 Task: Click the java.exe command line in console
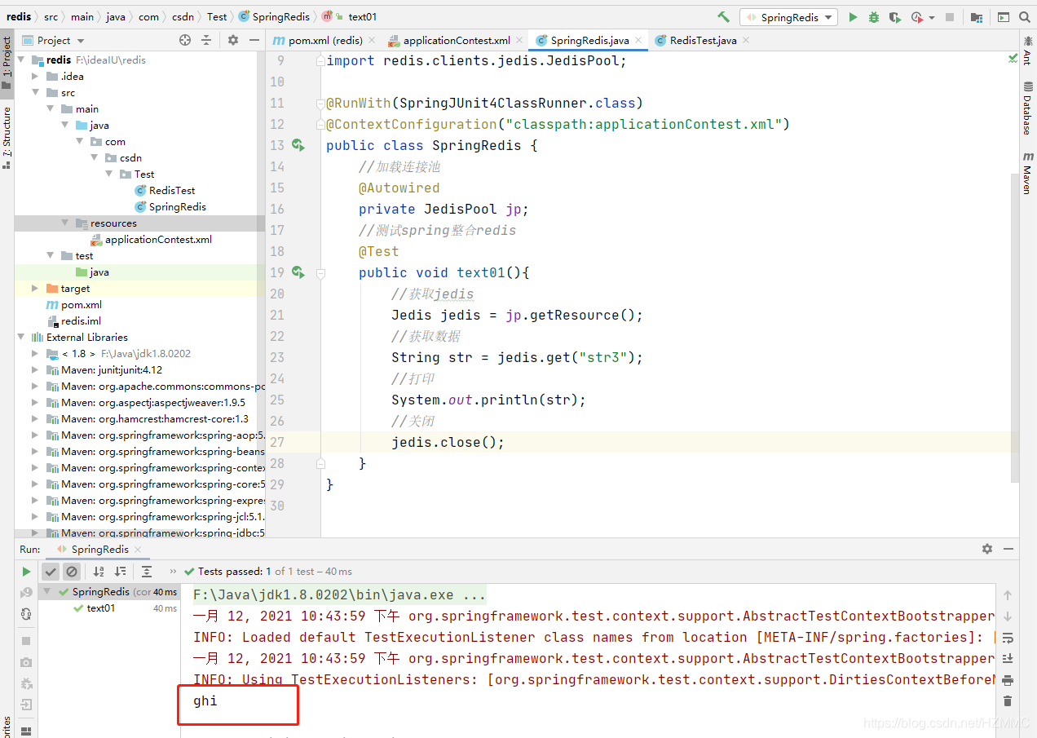(339, 594)
